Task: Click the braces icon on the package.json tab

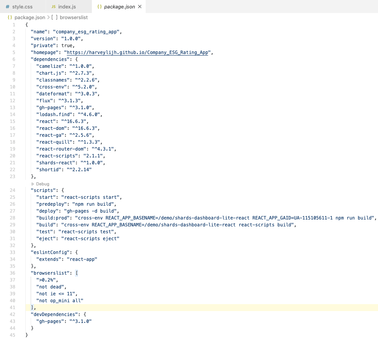Action: 99,7
